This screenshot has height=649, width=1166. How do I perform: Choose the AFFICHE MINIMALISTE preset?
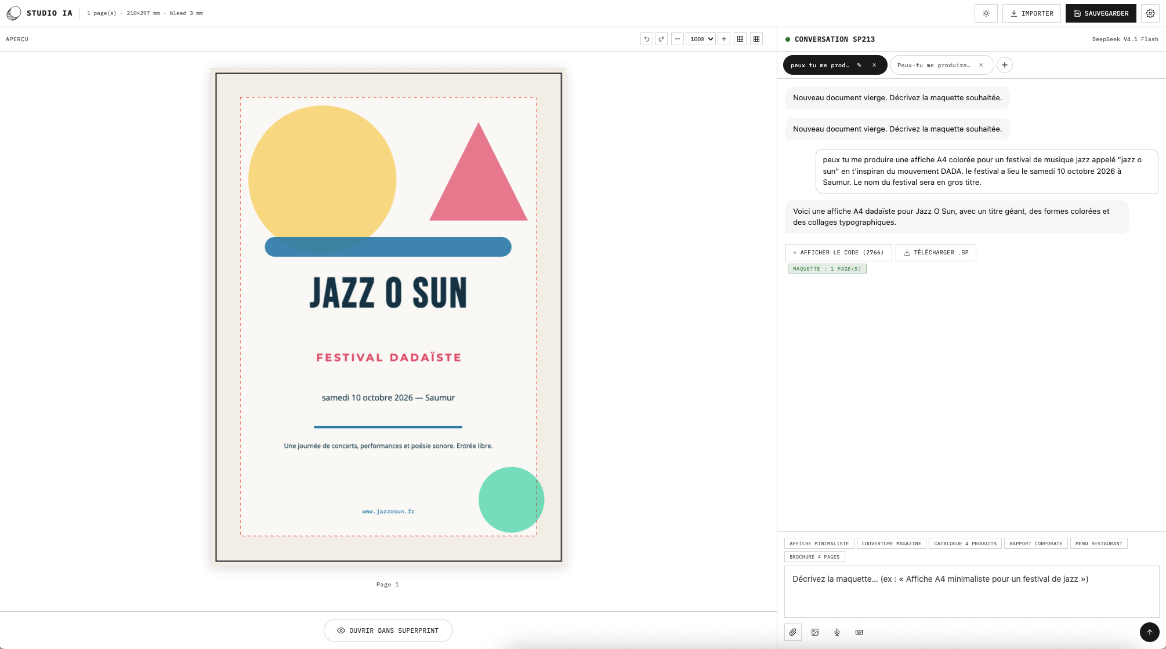(819, 544)
